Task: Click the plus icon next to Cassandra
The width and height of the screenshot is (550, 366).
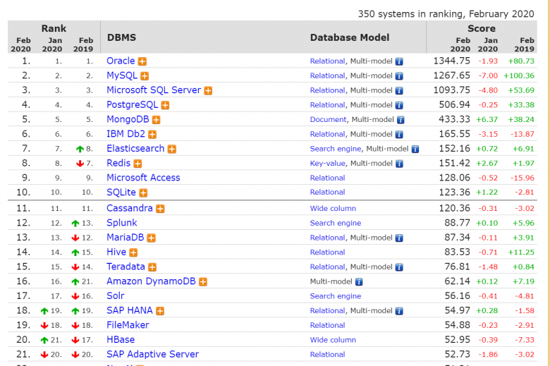Action: click(x=160, y=209)
